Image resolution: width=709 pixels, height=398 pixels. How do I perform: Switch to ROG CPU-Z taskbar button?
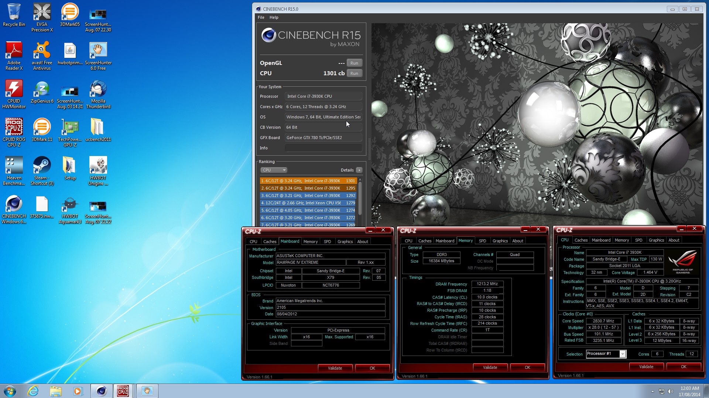point(123,391)
